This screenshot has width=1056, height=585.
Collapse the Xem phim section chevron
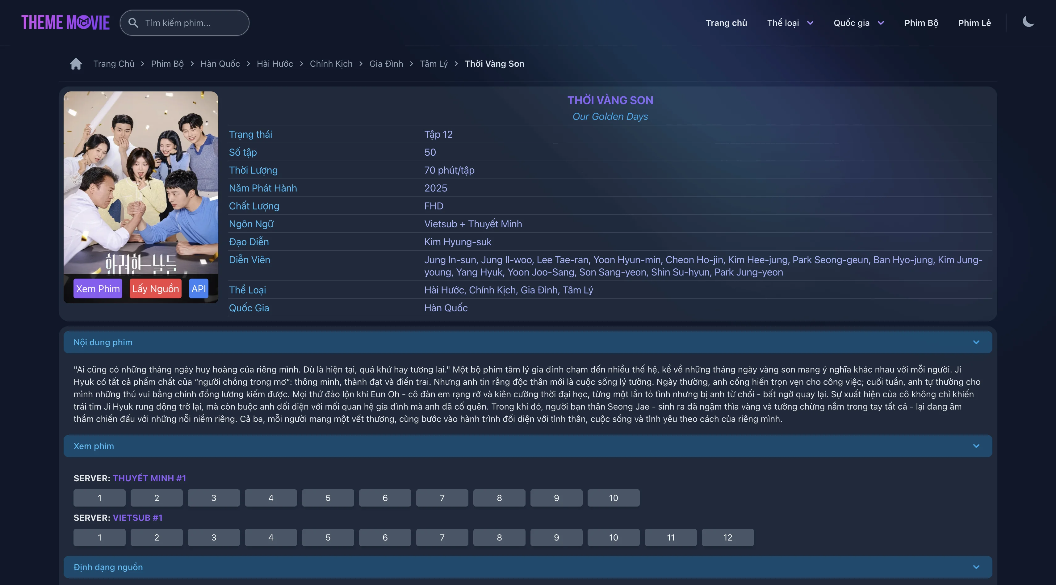(x=976, y=446)
